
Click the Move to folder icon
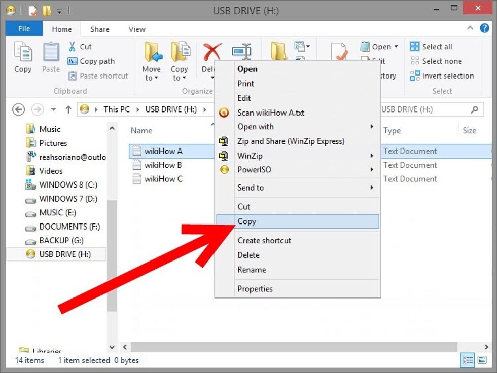tap(152, 53)
